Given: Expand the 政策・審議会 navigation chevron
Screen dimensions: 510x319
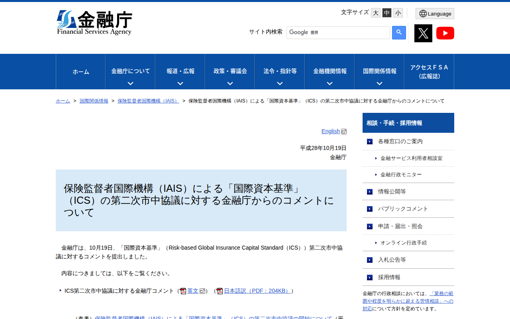Looking at the screenshot, I should [229, 83].
